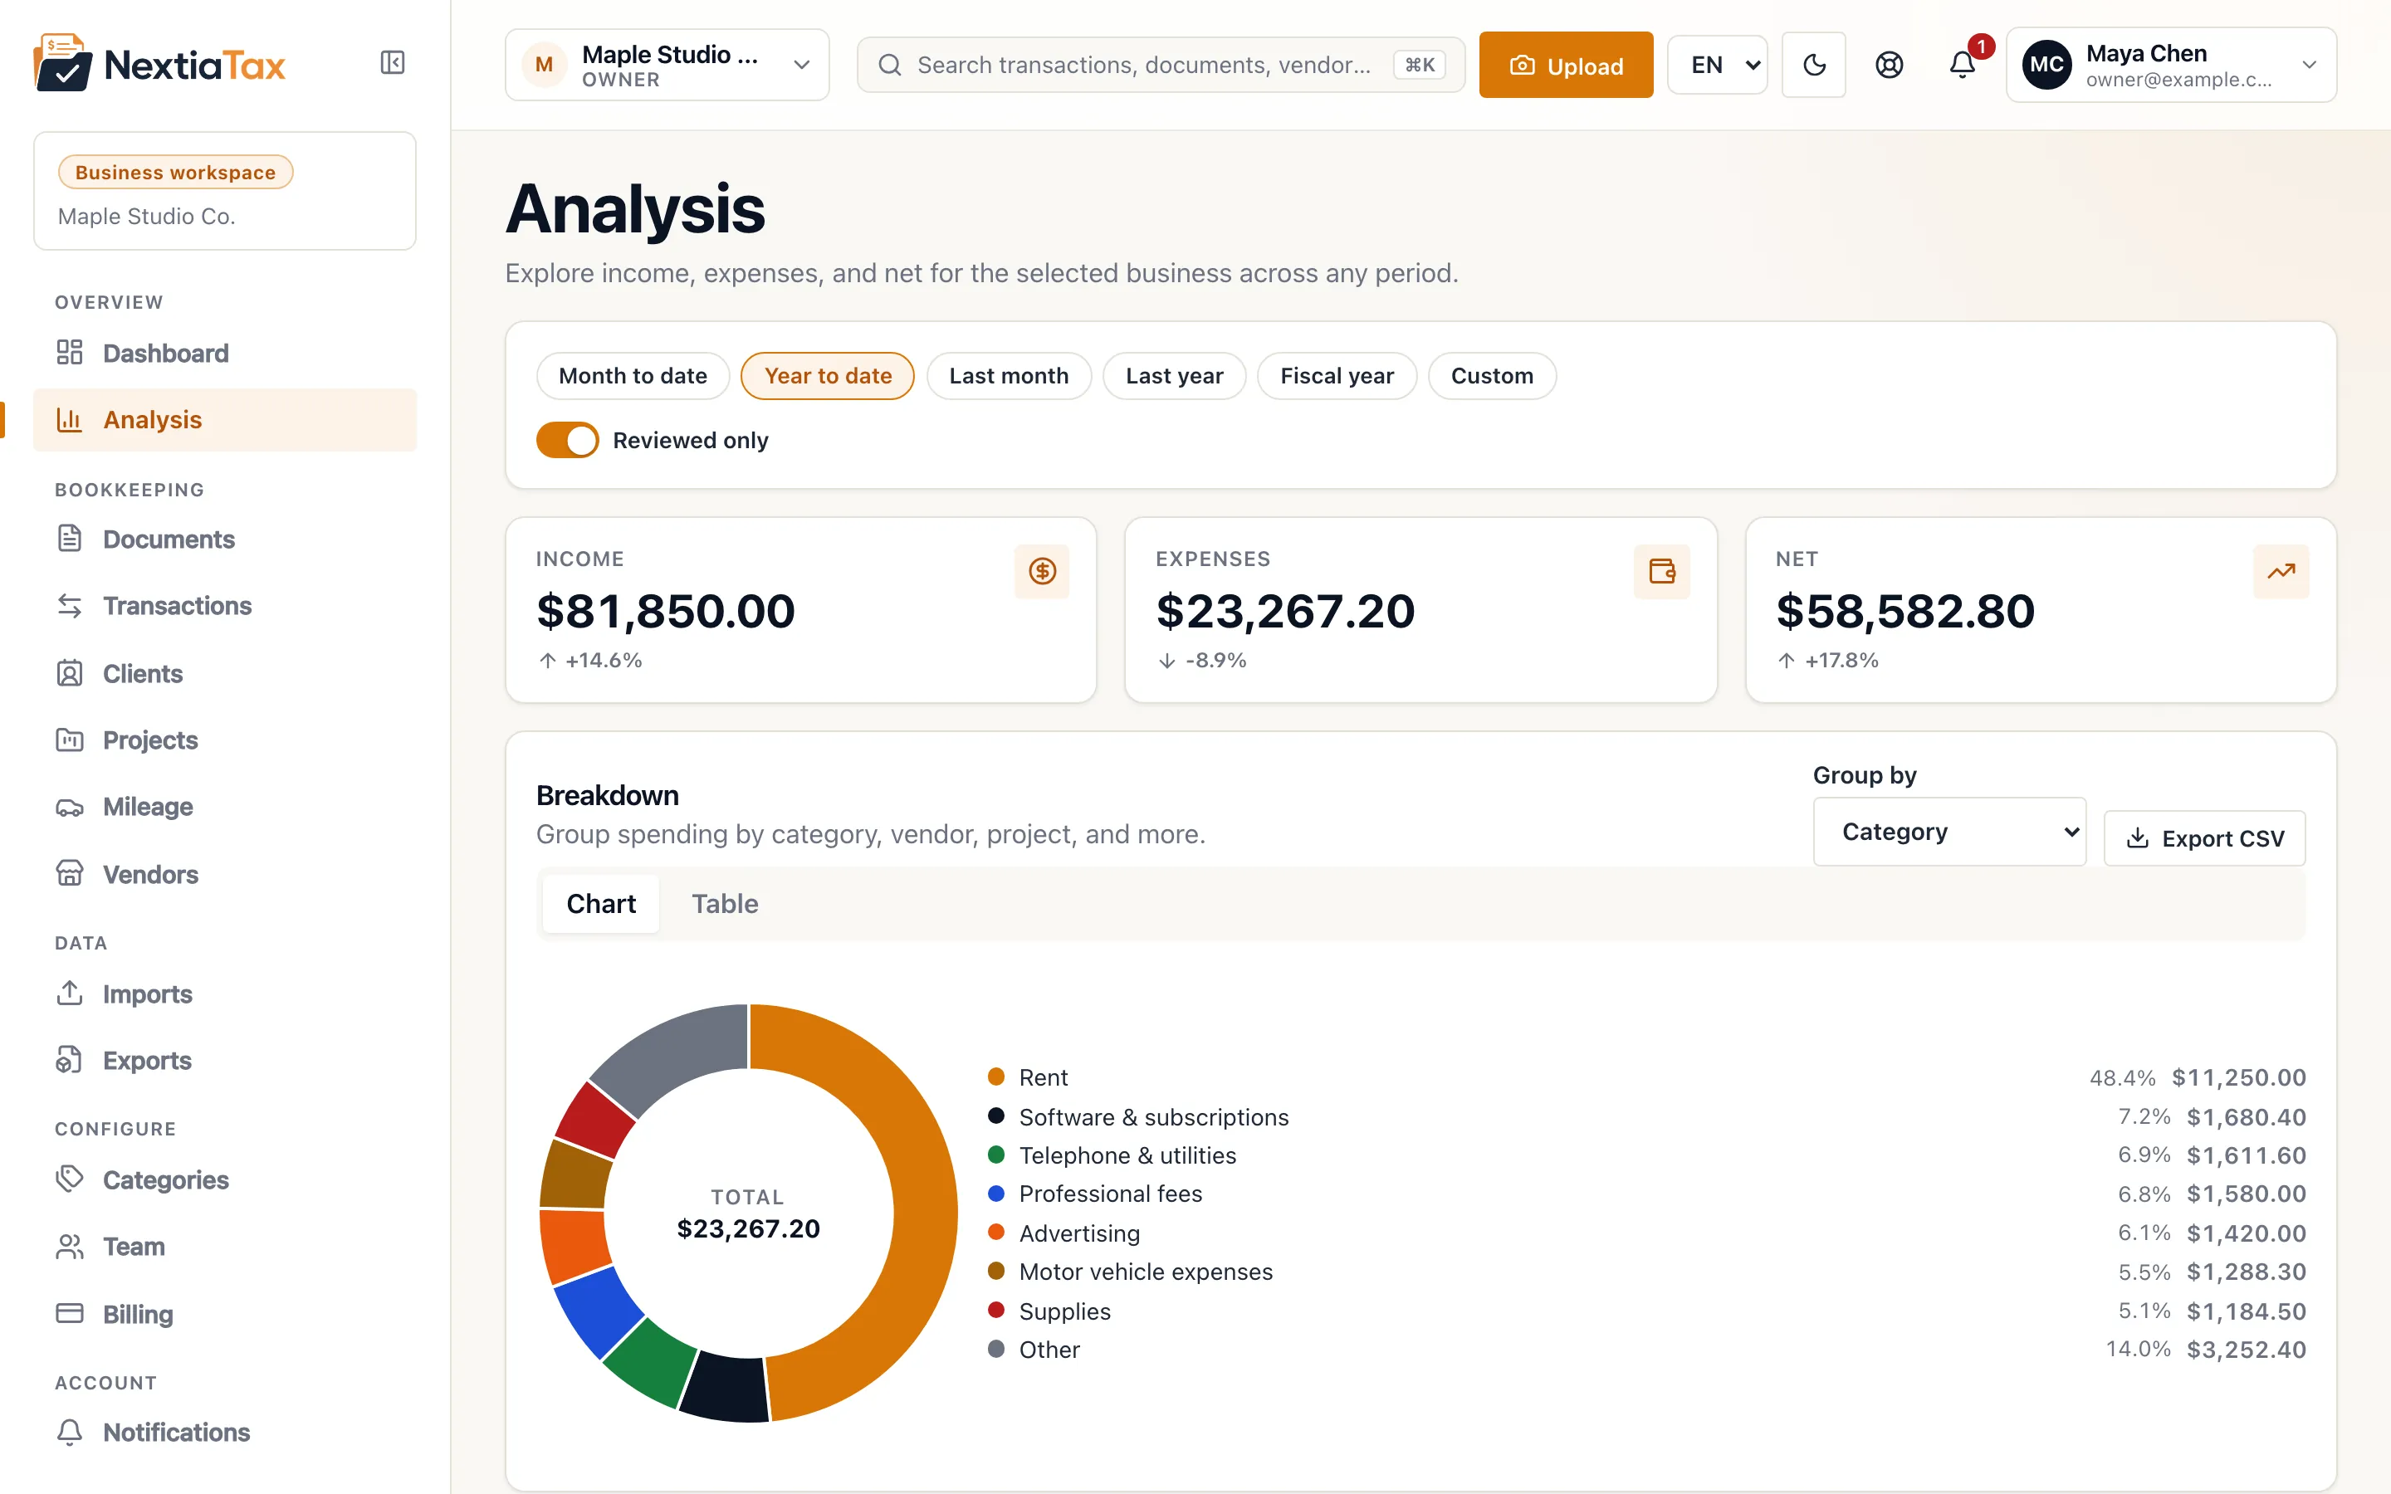Click Professional fees blue legend dot
The width and height of the screenshot is (2391, 1494).
pos(996,1193)
